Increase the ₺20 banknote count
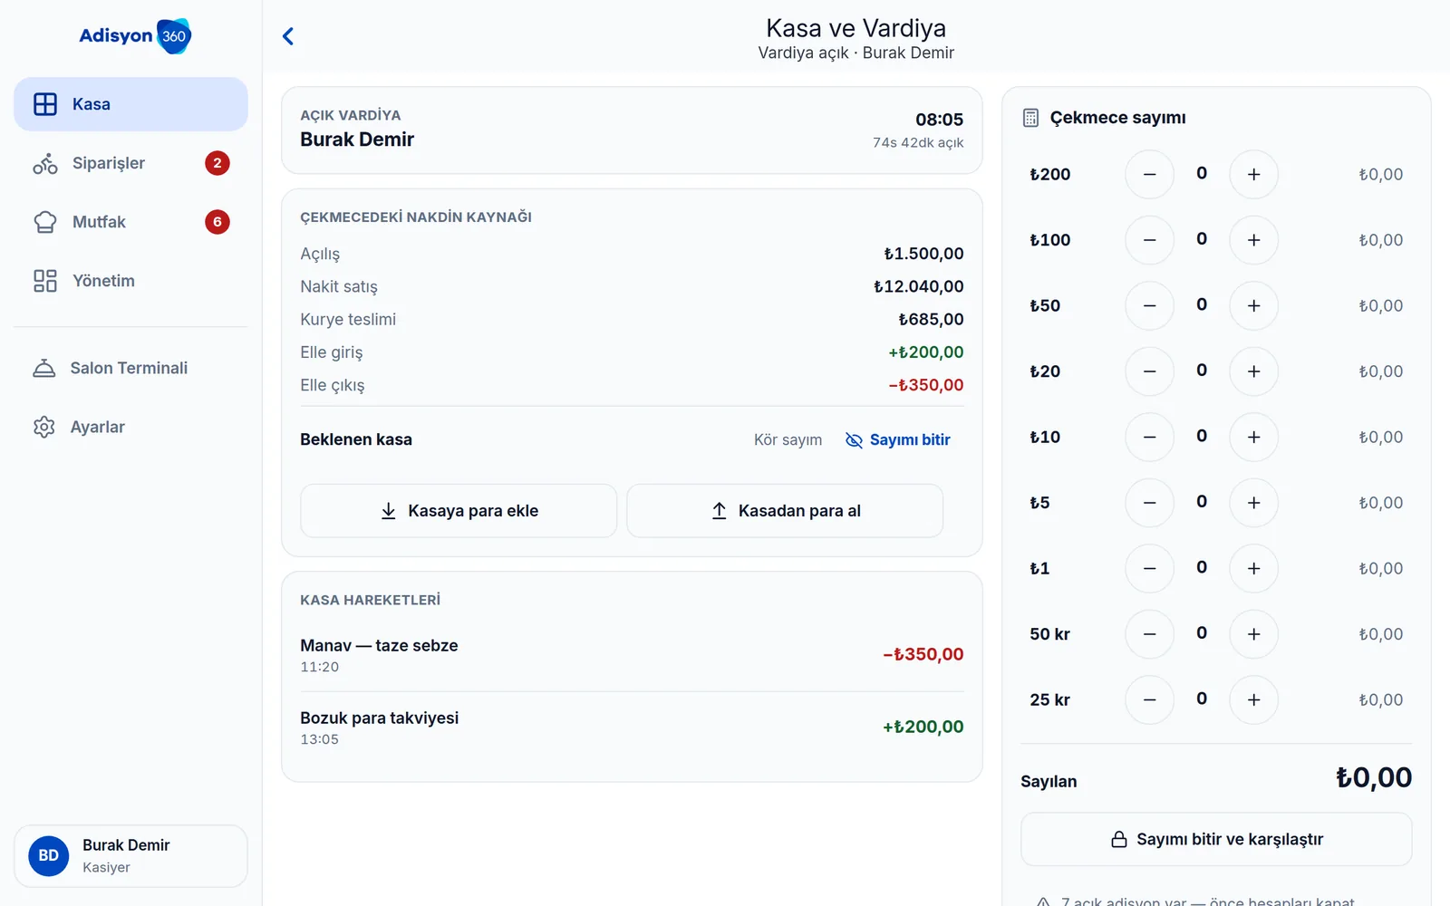Image resolution: width=1450 pixels, height=906 pixels. coord(1254,371)
